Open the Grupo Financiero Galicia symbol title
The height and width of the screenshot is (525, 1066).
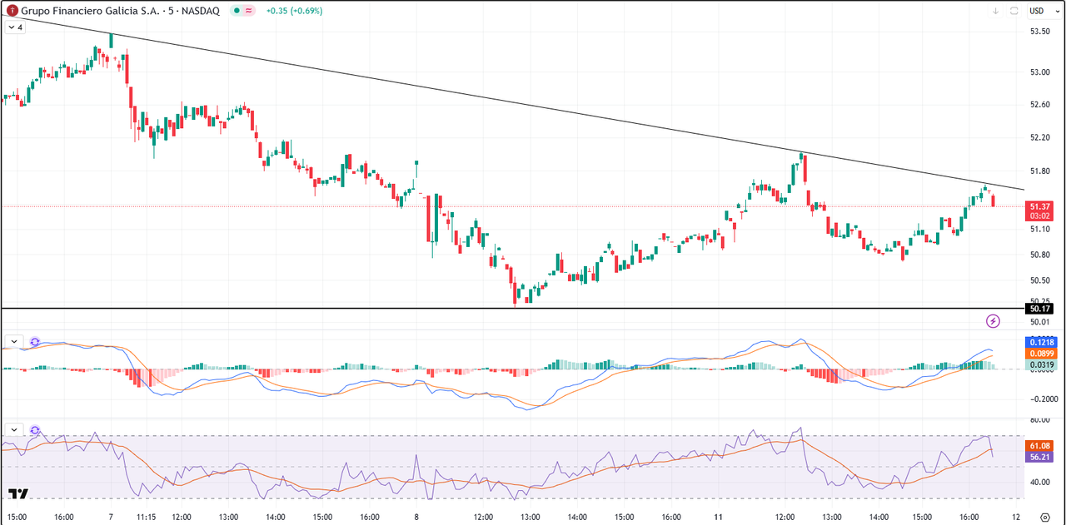click(x=121, y=11)
